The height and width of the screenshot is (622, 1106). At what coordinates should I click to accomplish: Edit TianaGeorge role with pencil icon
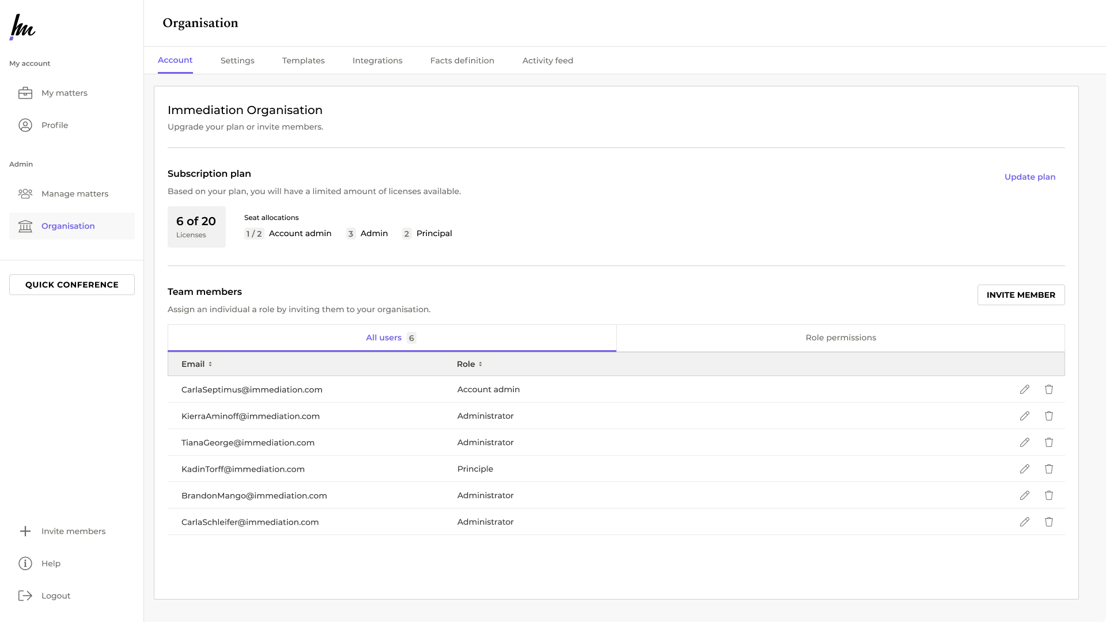pyautogui.click(x=1024, y=442)
